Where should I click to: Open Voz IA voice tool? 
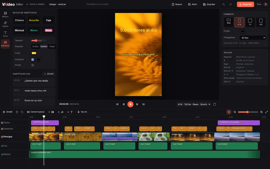click(x=82, y=112)
